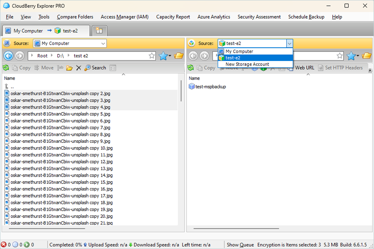Screen dimensions: 374x249
Task: Click Web URL in right toolbar
Action: click(302, 68)
